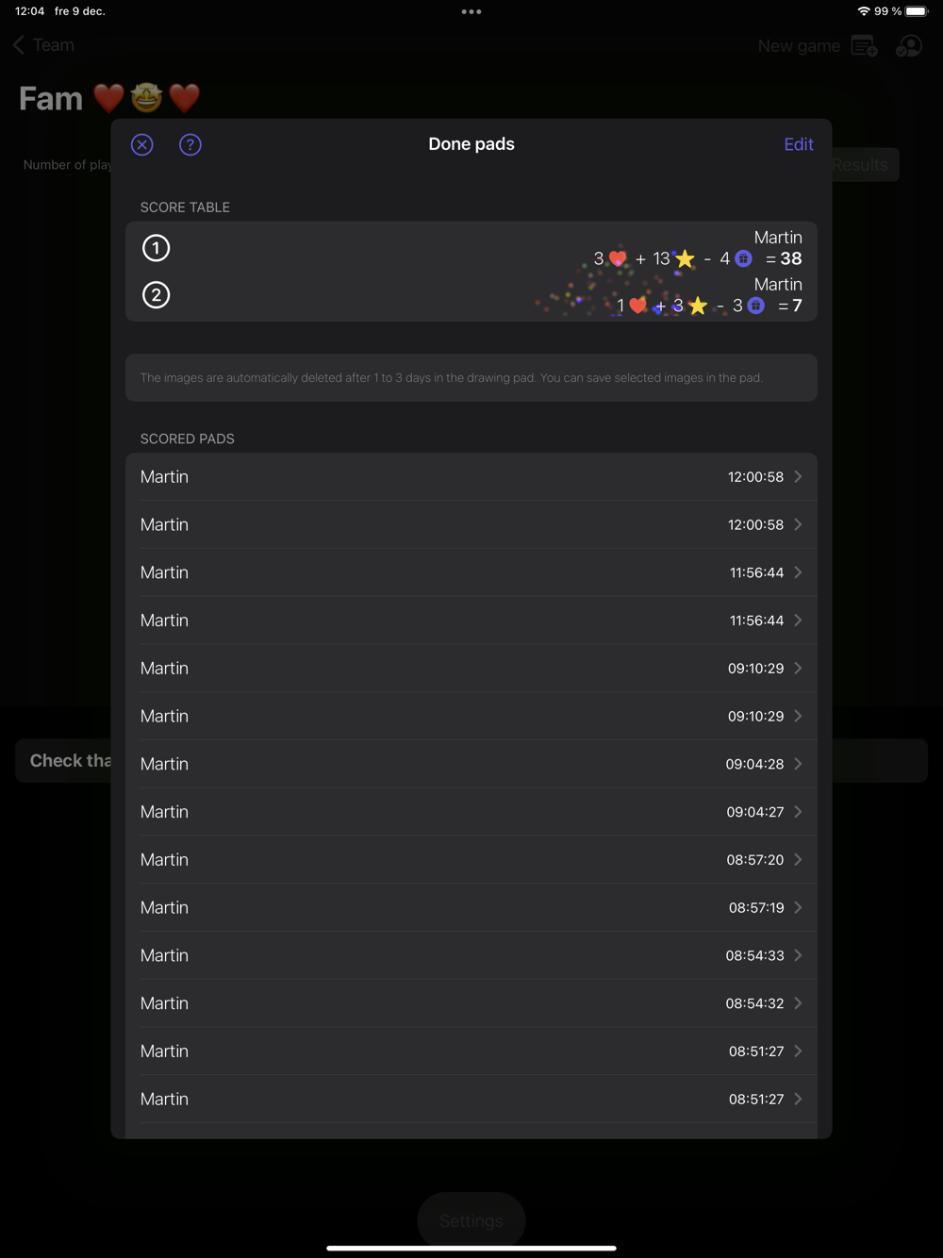
Task: Select the rank 2 circle icon
Action: pyautogui.click(x=156, y=295)
